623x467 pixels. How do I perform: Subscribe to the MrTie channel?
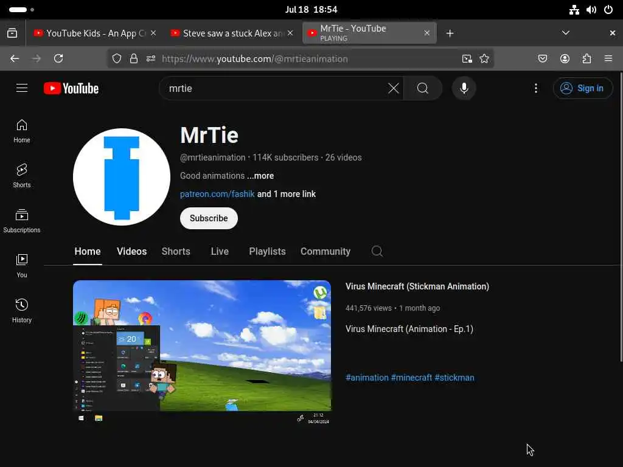click(209, 218)
